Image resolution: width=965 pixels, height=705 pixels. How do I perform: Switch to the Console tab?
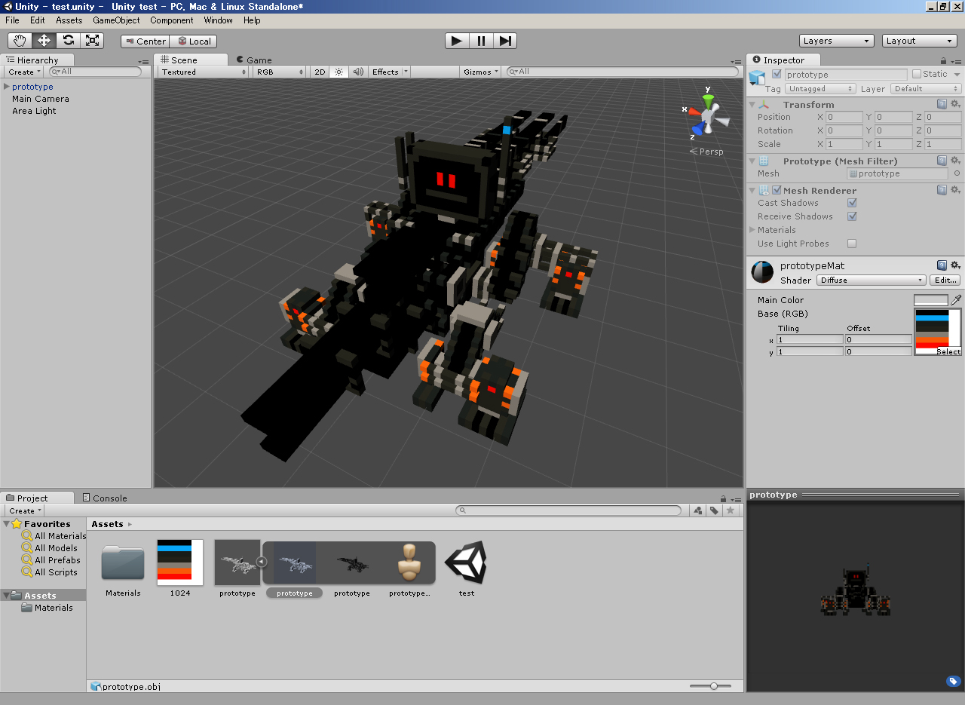[104, 498]
